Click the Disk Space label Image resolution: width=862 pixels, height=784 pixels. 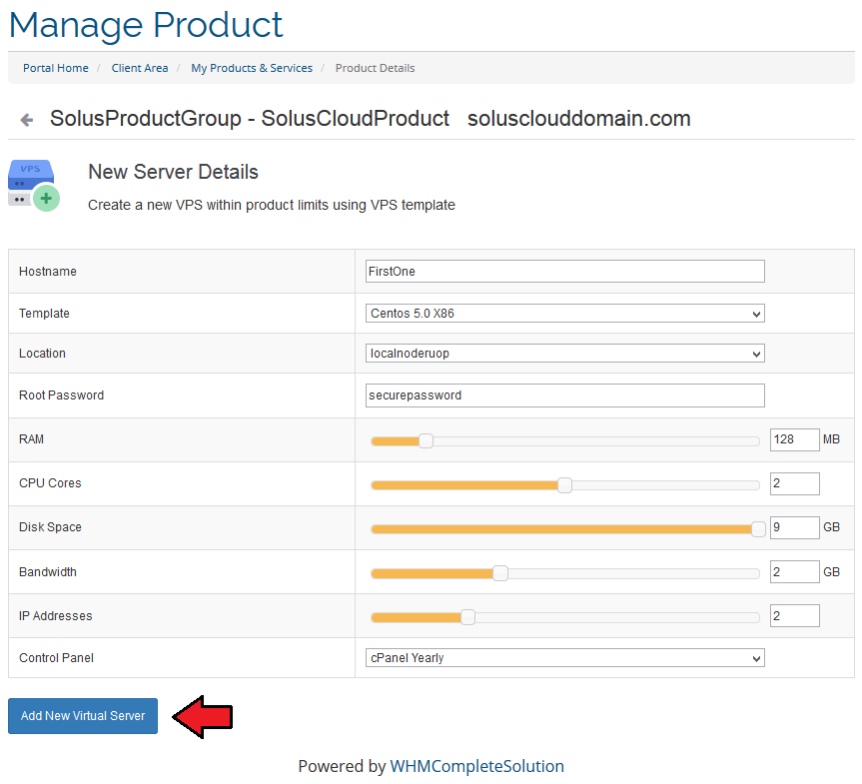[50, 527]
